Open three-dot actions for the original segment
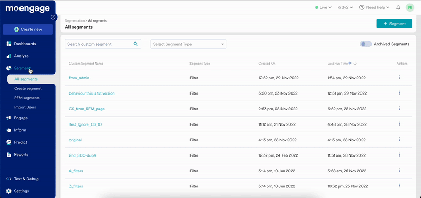Viewport: 421px width, 198px height. [399, 139]
